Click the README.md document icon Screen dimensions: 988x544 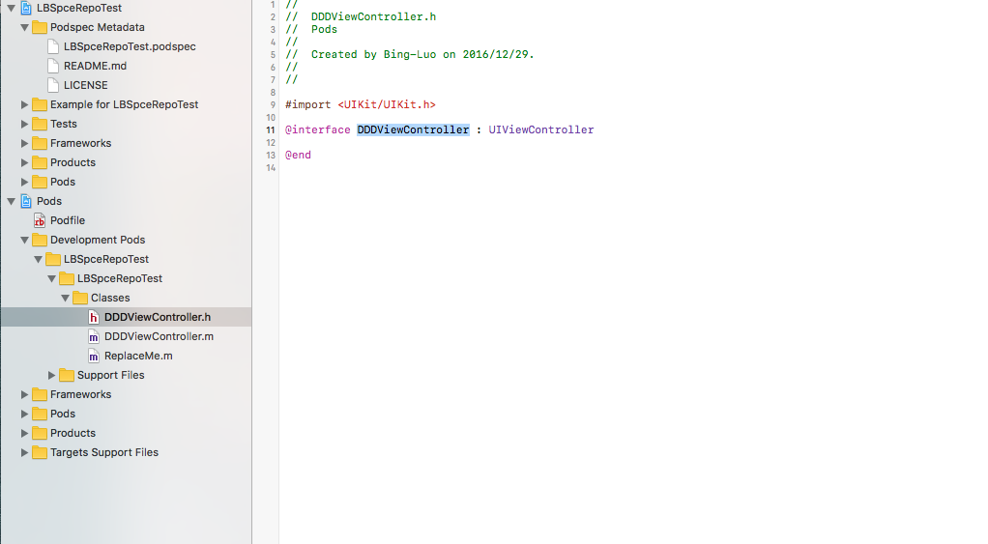pyautogui.click(x=53, y=66)
